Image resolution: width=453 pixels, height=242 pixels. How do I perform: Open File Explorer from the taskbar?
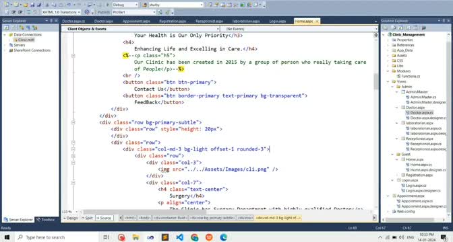coord(135,237)
